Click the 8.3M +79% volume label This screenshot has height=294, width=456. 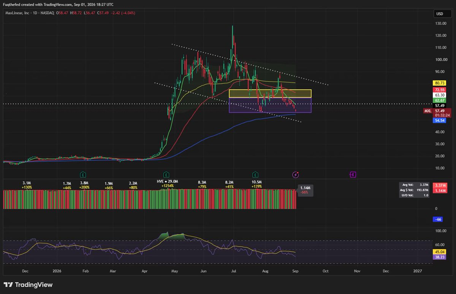pos(202,185)
